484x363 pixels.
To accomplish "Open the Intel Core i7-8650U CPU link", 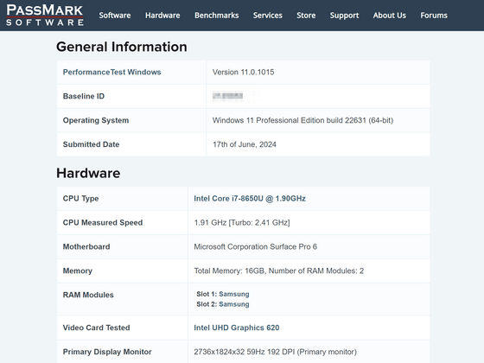I will 250,199.
